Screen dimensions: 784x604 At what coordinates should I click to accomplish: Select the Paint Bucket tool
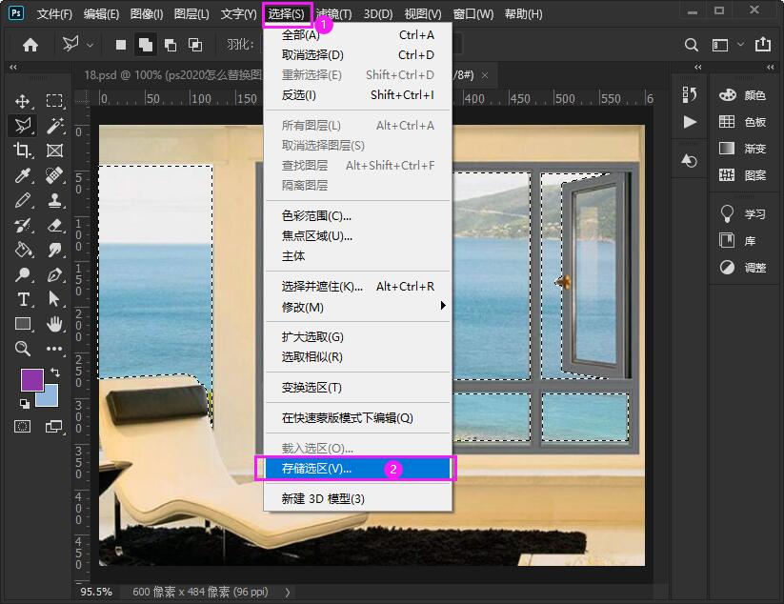pyautogui.click(x=23, y=249)
